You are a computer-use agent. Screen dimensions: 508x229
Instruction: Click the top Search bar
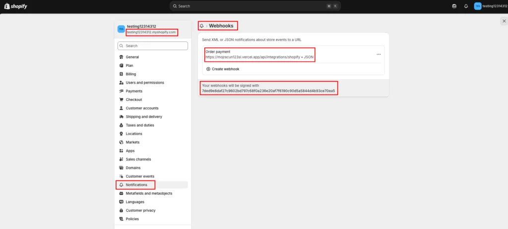(255, 6)
